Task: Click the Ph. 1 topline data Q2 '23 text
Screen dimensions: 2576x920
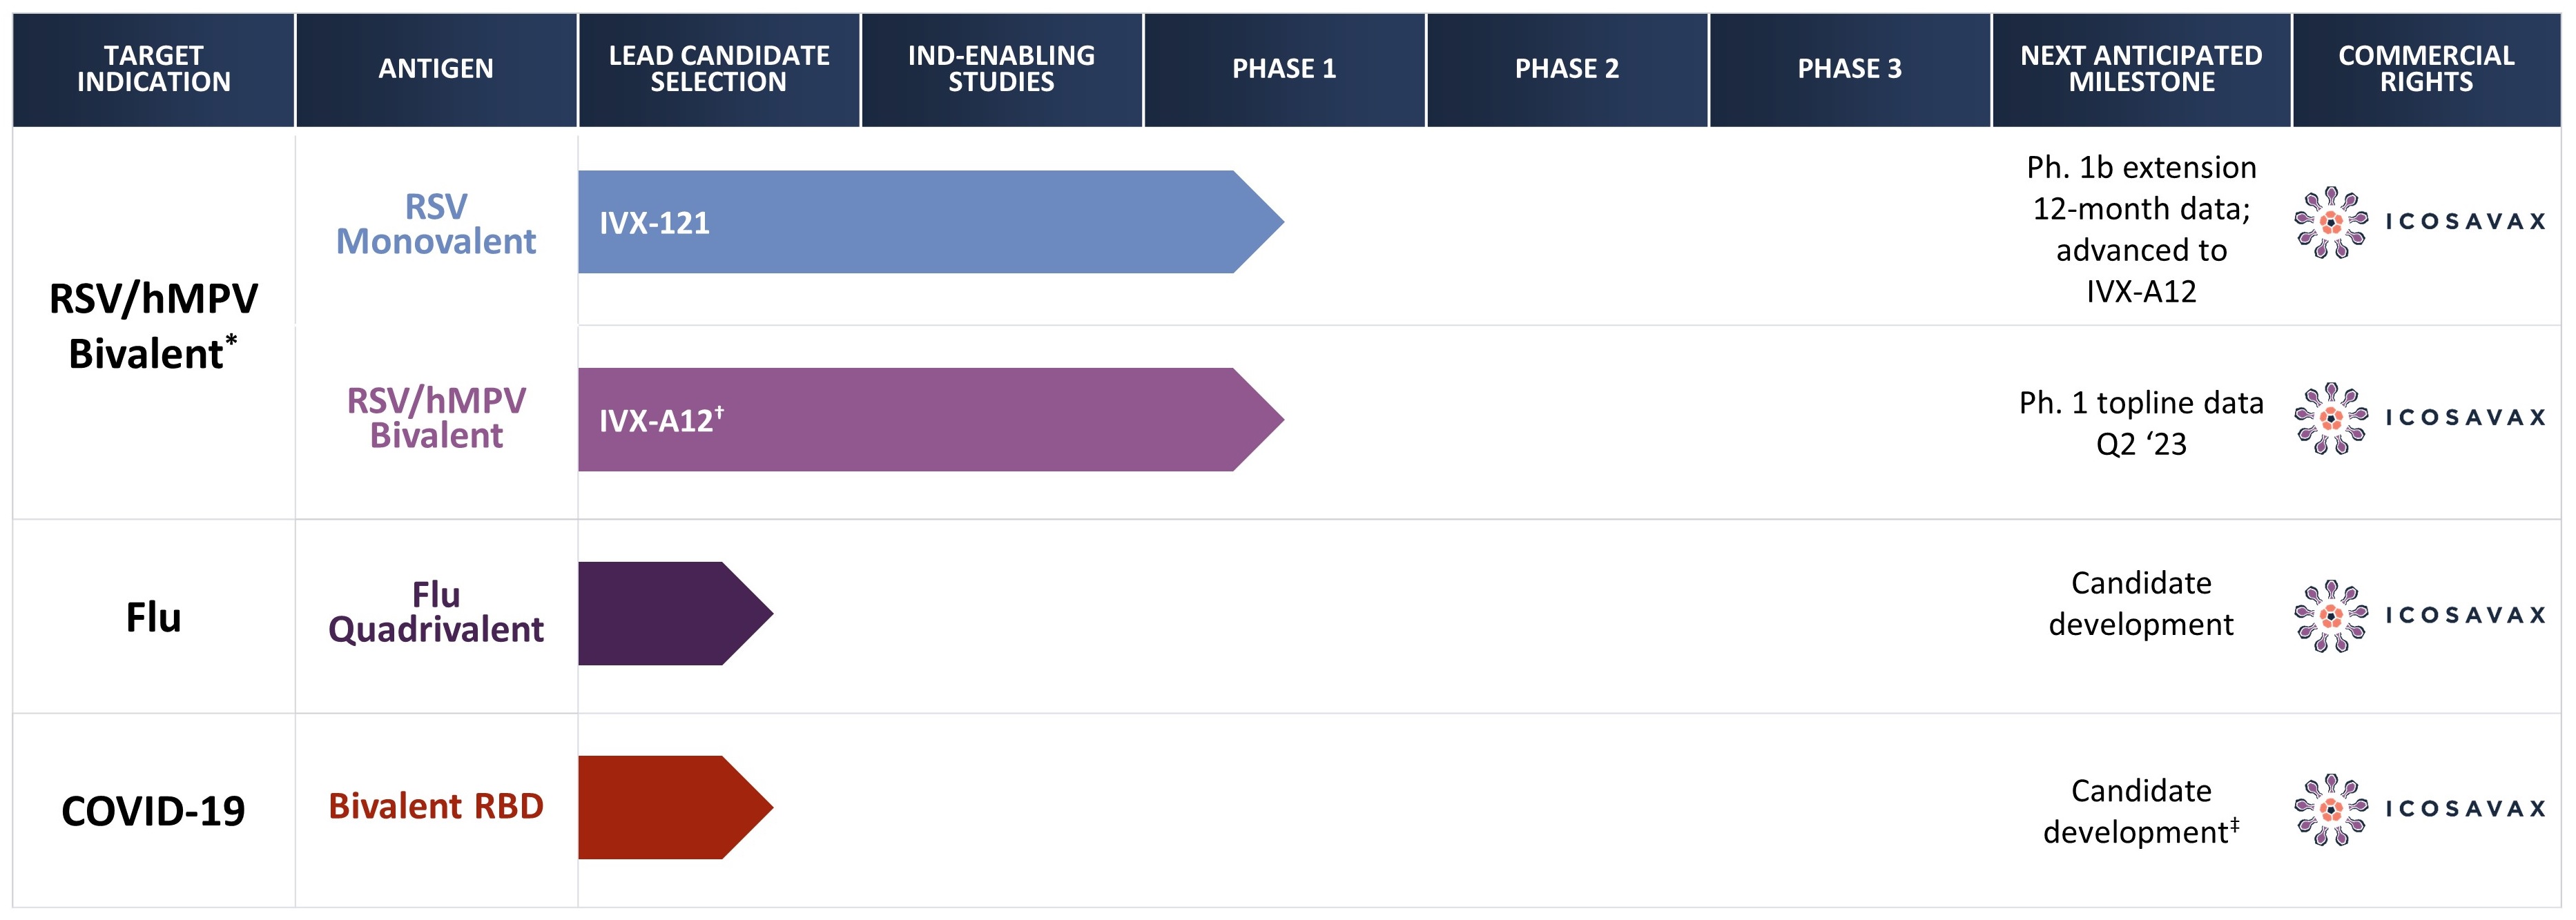Action: click(x=2141, y=423)
